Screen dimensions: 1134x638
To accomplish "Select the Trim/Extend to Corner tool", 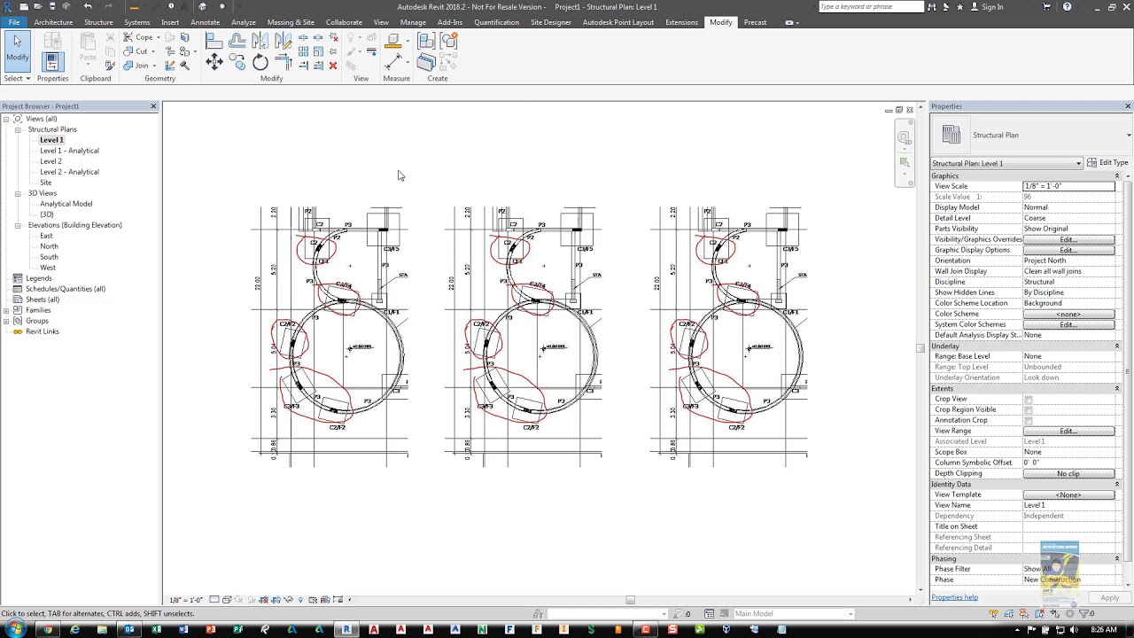I will pyautogui.click(x=283, y=62).
